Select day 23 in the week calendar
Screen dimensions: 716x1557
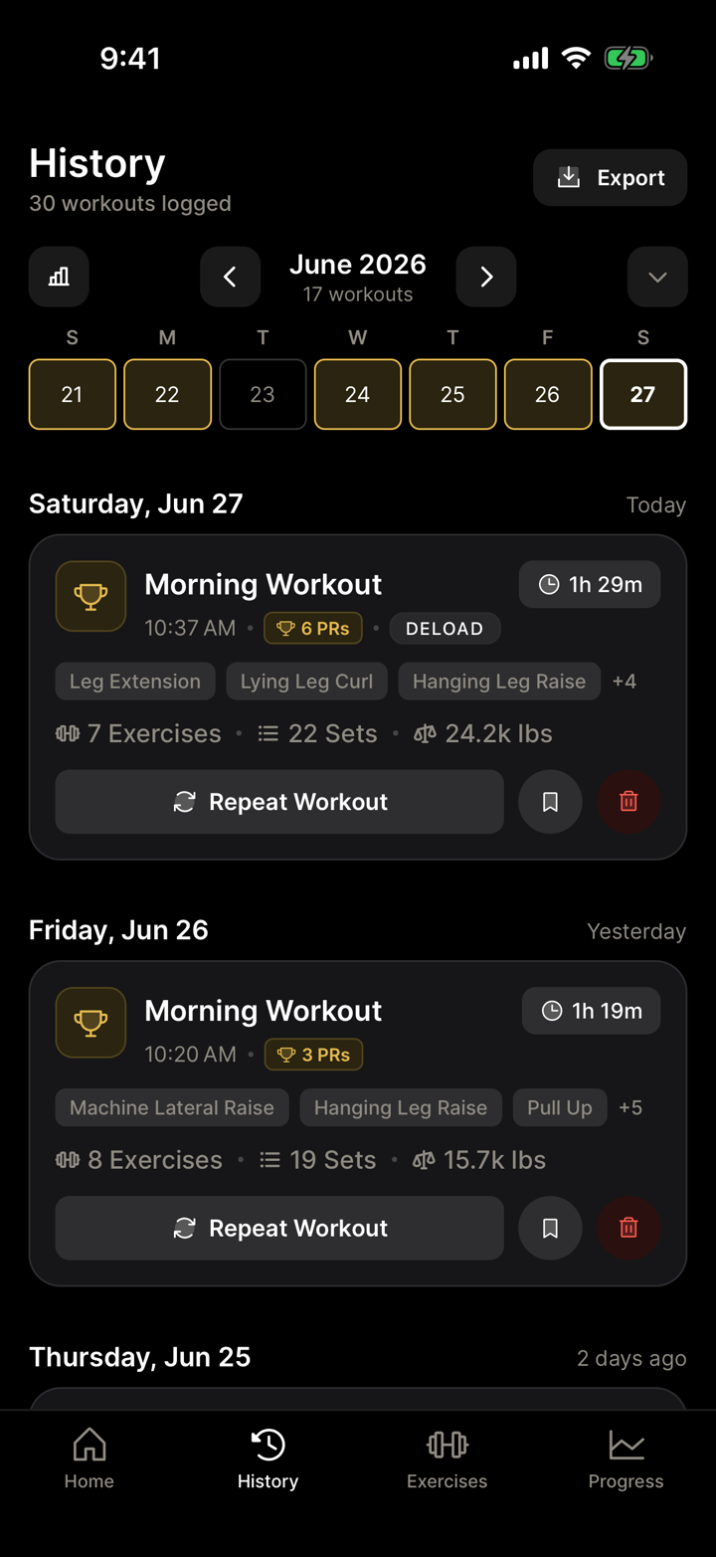pos(263,394)
